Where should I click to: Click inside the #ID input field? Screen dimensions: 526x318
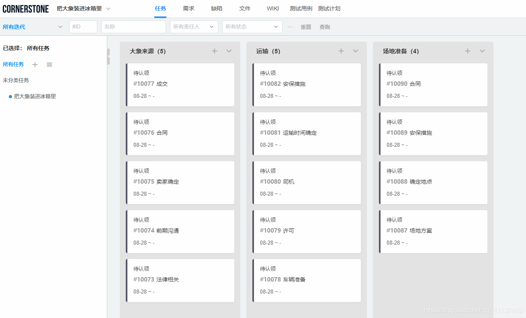83,26
